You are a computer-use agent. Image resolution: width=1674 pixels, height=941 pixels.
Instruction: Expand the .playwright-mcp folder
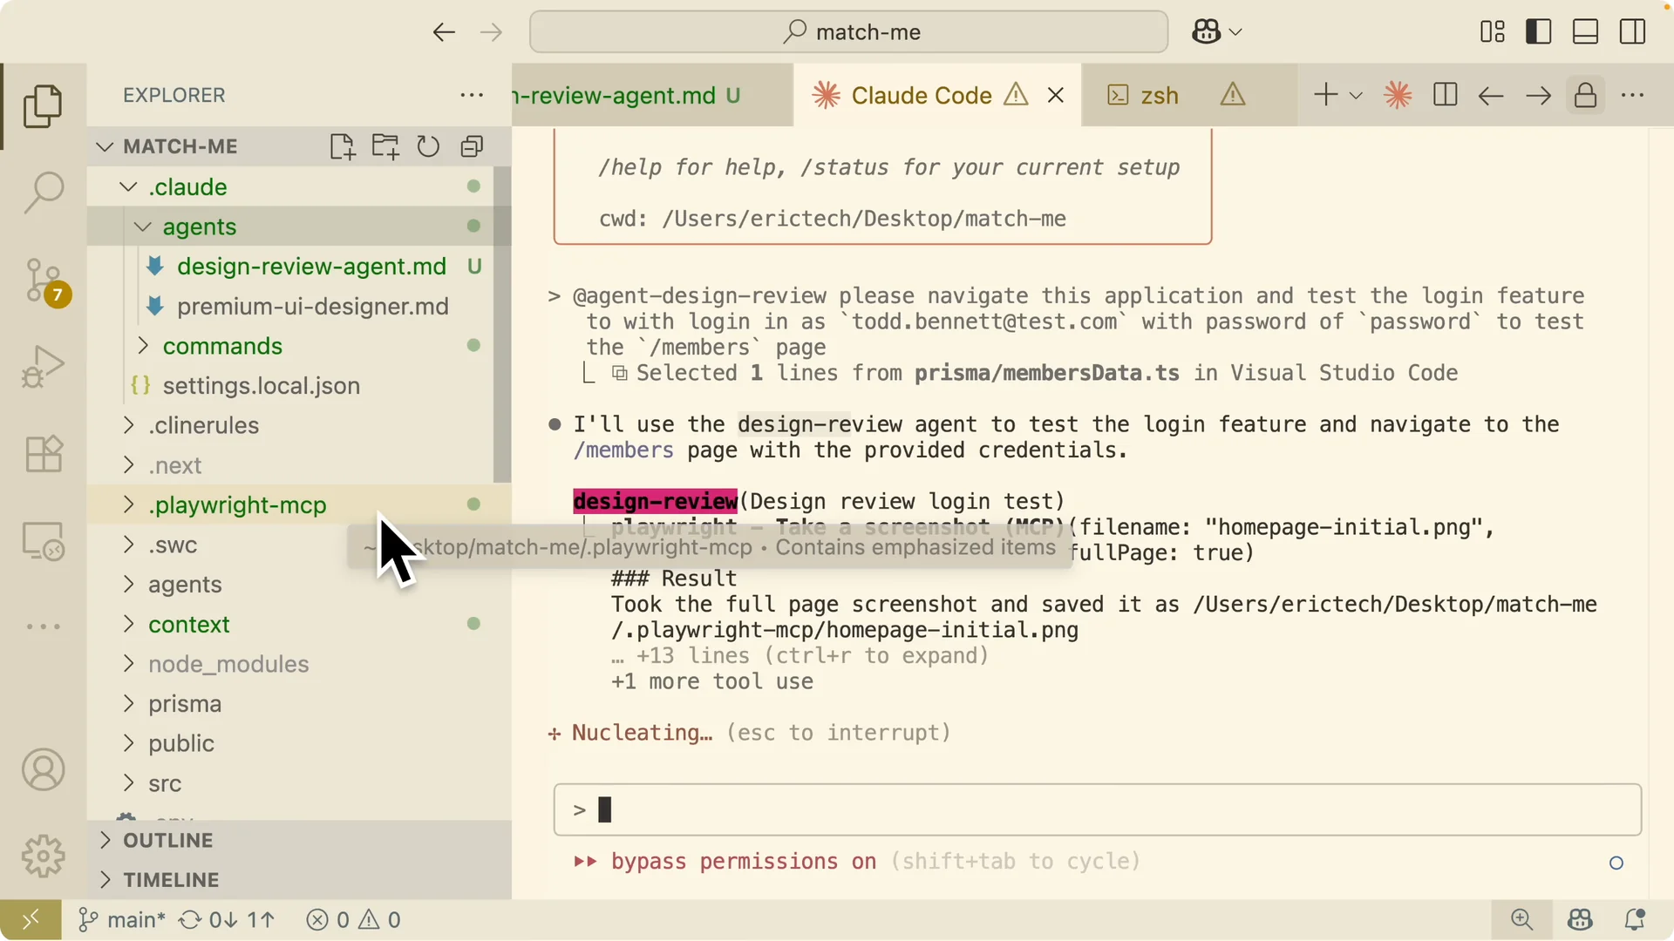click(x=128, y=505)
